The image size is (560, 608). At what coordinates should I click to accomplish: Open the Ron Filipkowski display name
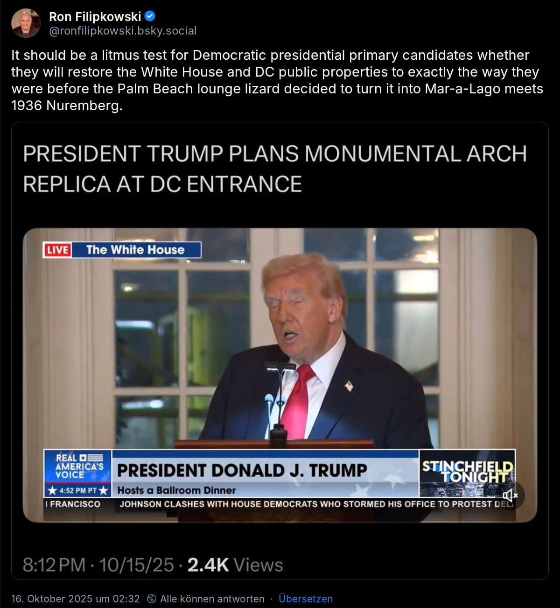pos(95,16)
